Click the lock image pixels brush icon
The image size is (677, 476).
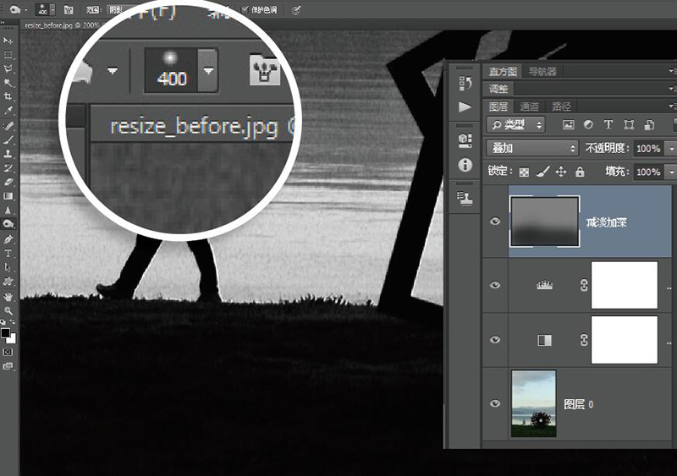[x=543, y=172]
